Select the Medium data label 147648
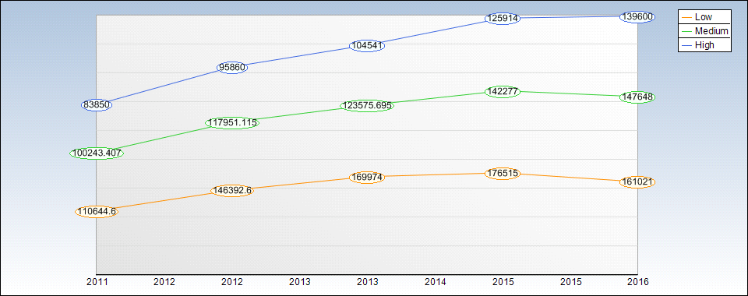748x296 pixels. point(638,97)
